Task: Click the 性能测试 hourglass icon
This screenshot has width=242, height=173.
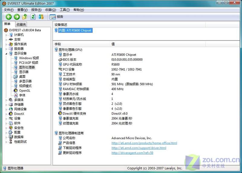Action: [x=11, y=142]
